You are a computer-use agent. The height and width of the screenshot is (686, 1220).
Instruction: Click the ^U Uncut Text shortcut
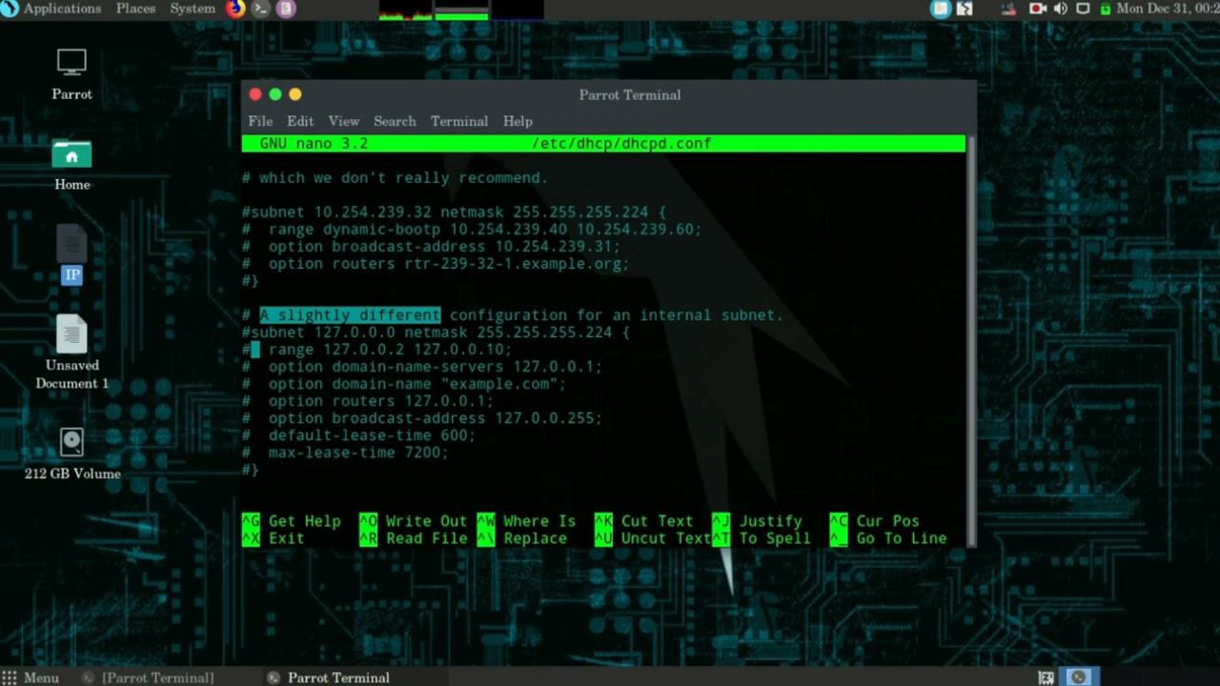(653, 538)
